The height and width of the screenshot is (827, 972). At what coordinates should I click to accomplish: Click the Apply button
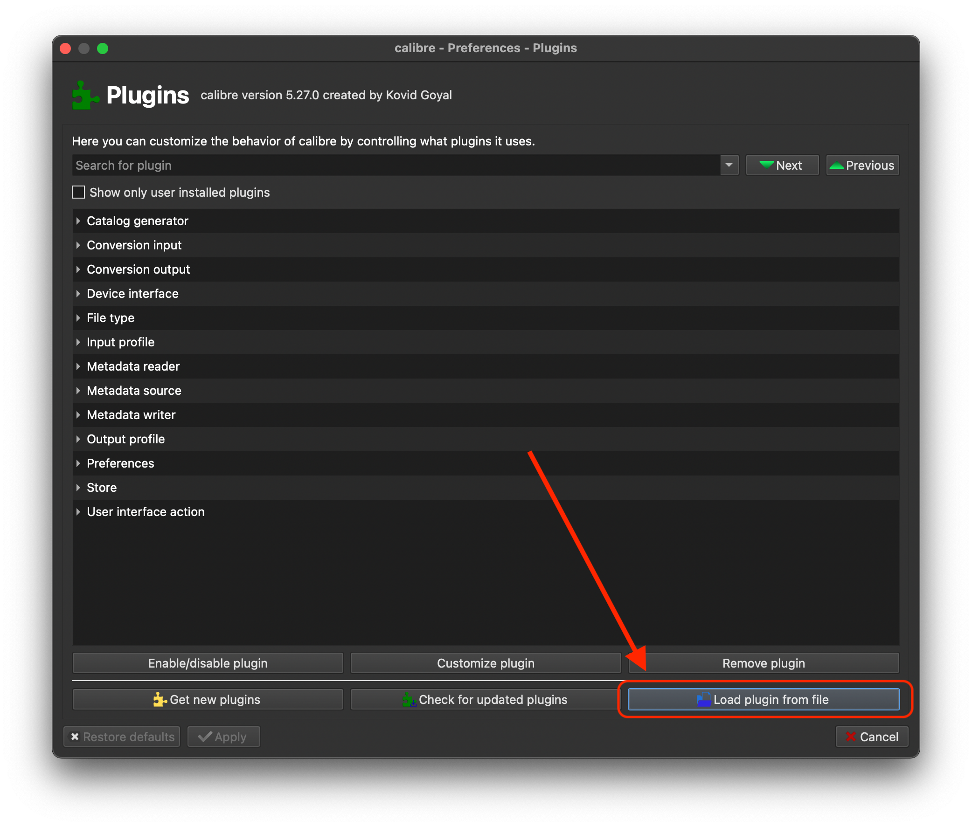(x=224, y=737)
